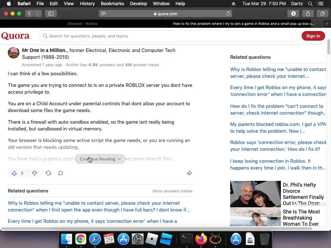Viewport: 331px width, 248px height.
Task: Reload the quora.com page
Action: 228,14
